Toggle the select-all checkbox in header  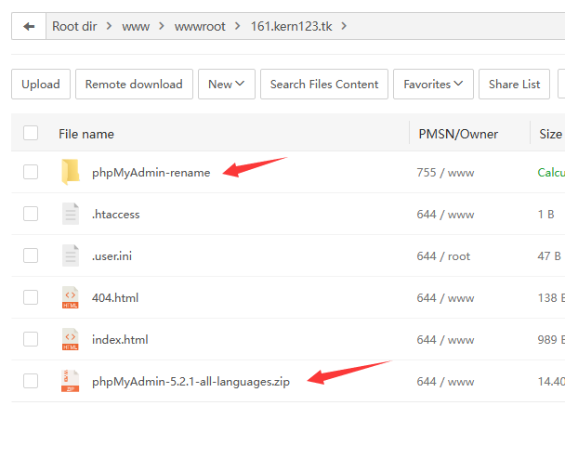coord(31,133)
